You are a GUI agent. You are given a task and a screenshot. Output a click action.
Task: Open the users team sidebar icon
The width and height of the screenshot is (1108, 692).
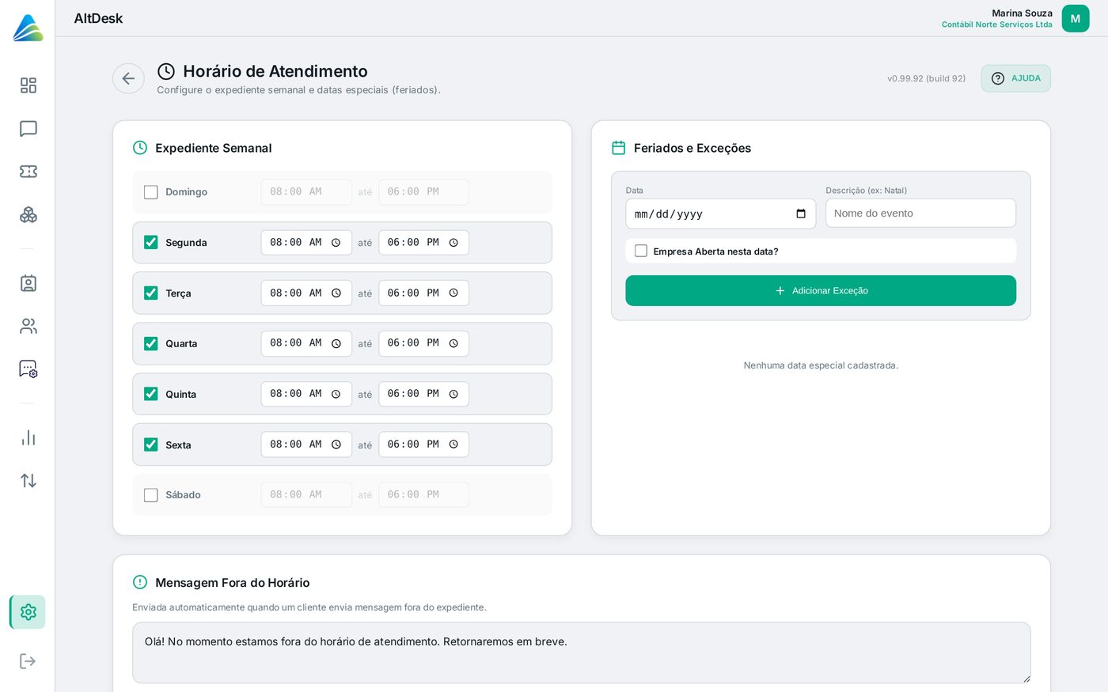pos(28,326)
